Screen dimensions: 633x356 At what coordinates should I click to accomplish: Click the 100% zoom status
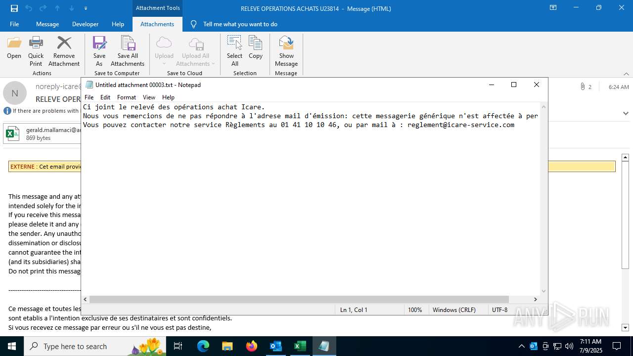point(415,310)
